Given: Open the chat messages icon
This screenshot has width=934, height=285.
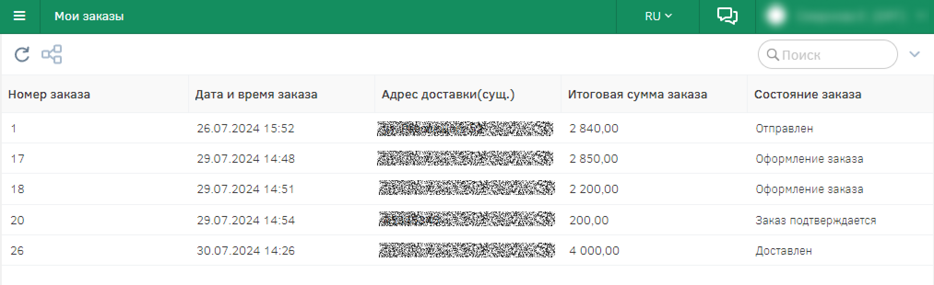Looking at the screenshot, I should pos(727,17).
